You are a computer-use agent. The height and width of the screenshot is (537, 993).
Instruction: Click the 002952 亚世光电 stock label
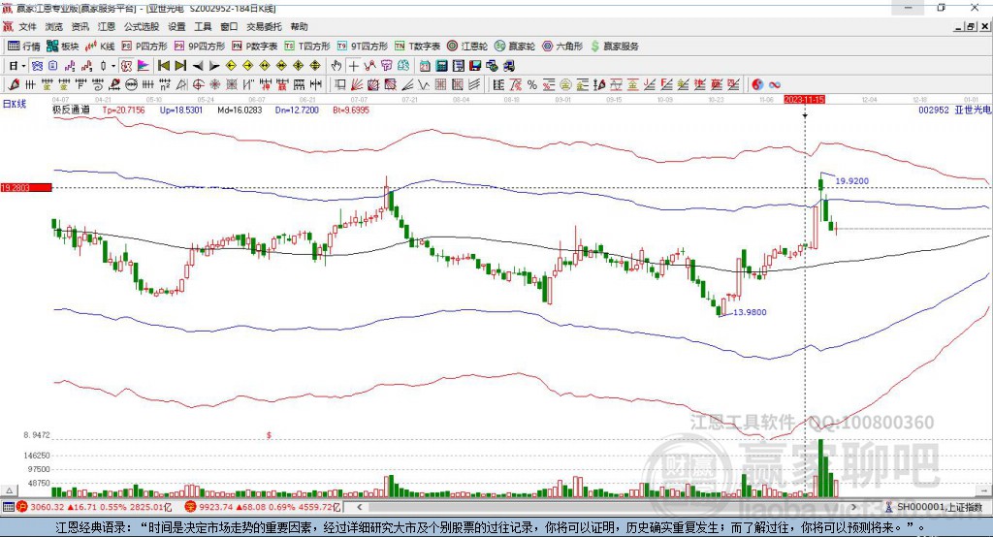click(x=955, y=110)
